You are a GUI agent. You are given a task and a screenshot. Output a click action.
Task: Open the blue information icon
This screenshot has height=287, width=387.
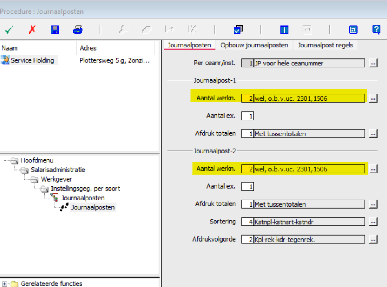tap(284, 30)
